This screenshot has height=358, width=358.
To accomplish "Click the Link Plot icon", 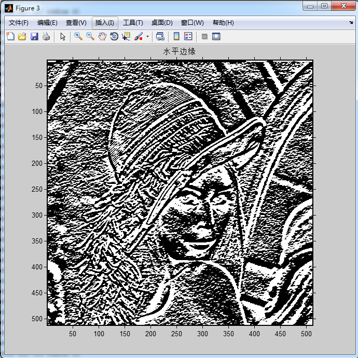I will click(x=160, y=36).
